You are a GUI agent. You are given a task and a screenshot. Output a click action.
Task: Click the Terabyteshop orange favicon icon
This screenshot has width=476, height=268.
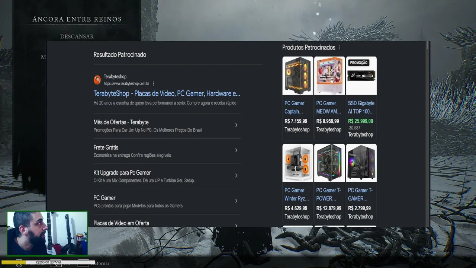click(97, 80)
